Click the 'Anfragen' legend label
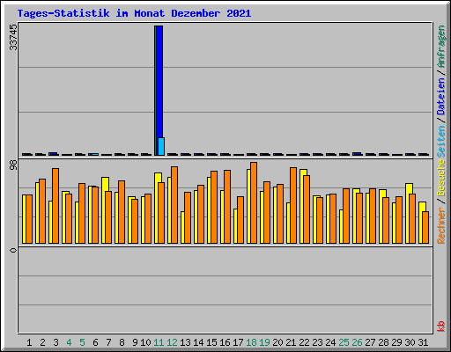 [x=440, y=46]
